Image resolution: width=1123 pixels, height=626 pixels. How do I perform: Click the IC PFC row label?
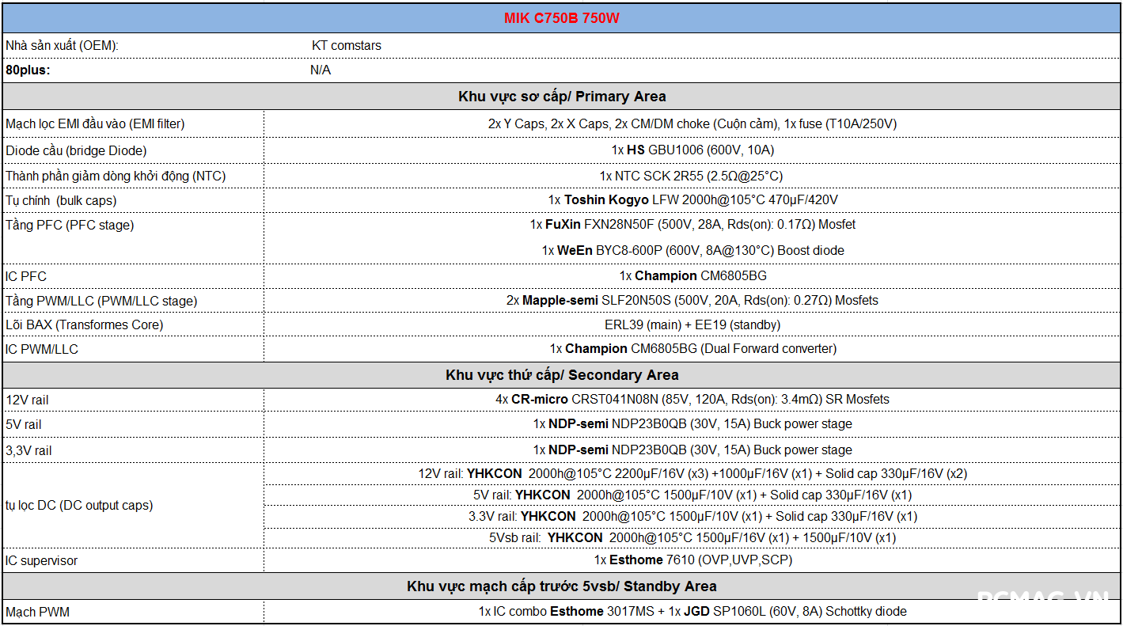pos(26,277)
